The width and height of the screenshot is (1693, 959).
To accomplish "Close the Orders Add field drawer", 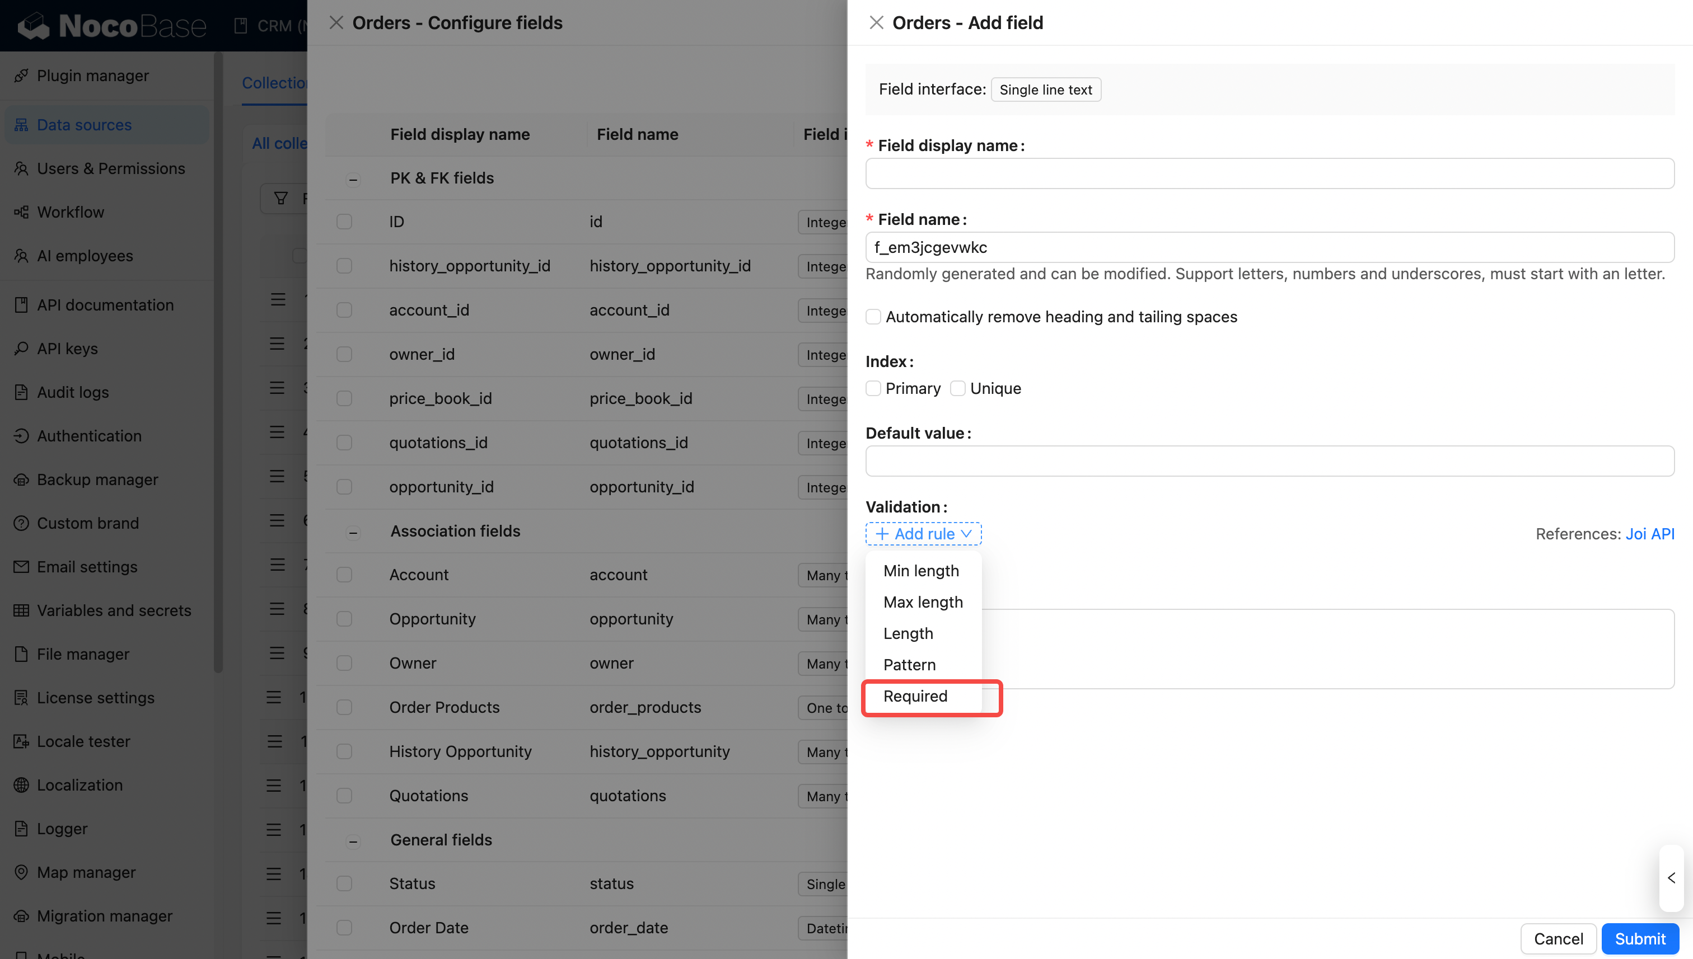I will coord(876,23).
